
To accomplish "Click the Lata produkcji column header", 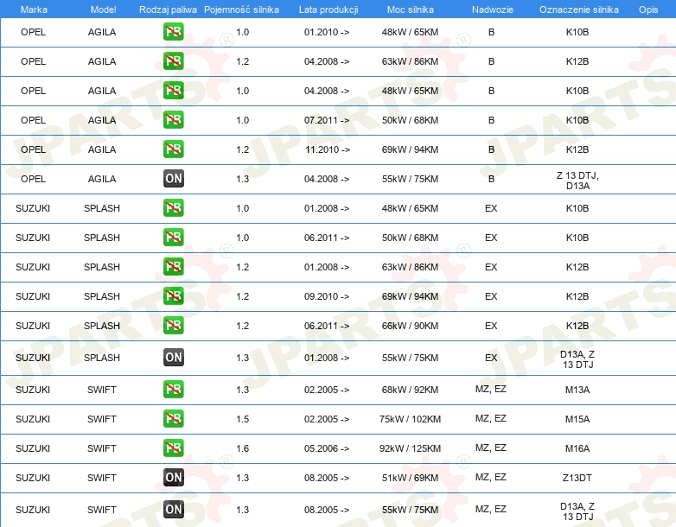I will [x=328, y=10].
